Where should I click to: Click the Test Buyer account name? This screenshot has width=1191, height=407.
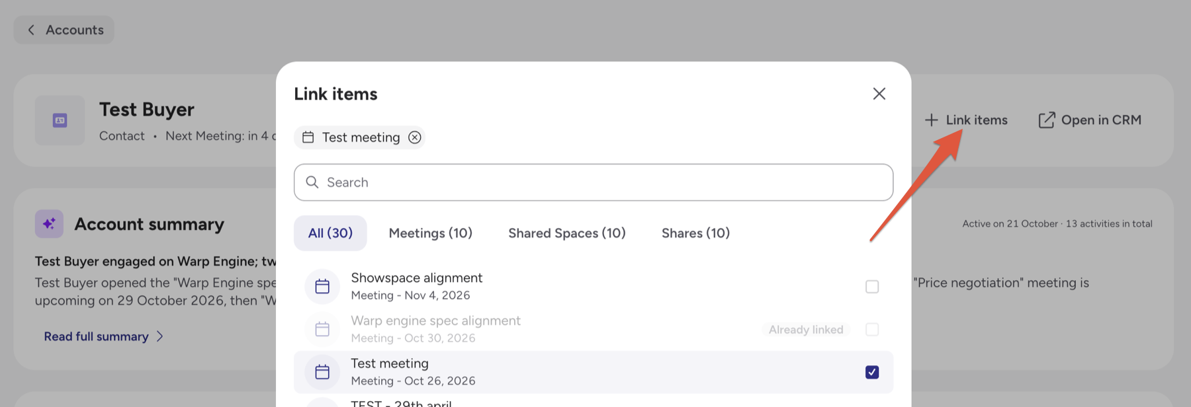pyautogui.click(x=147, y=109)
